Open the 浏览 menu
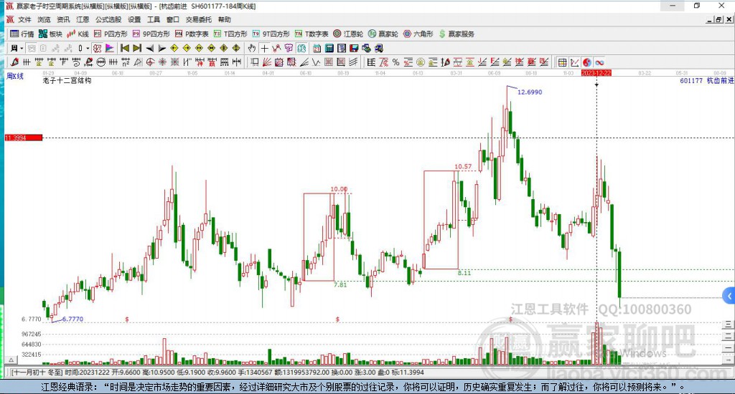This screenshot has width=735, height=394. (x=44, y=19)
